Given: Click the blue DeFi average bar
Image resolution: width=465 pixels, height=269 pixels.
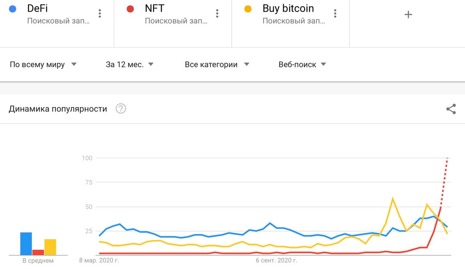Looking at the screenshot, I should tap(26, 244).
